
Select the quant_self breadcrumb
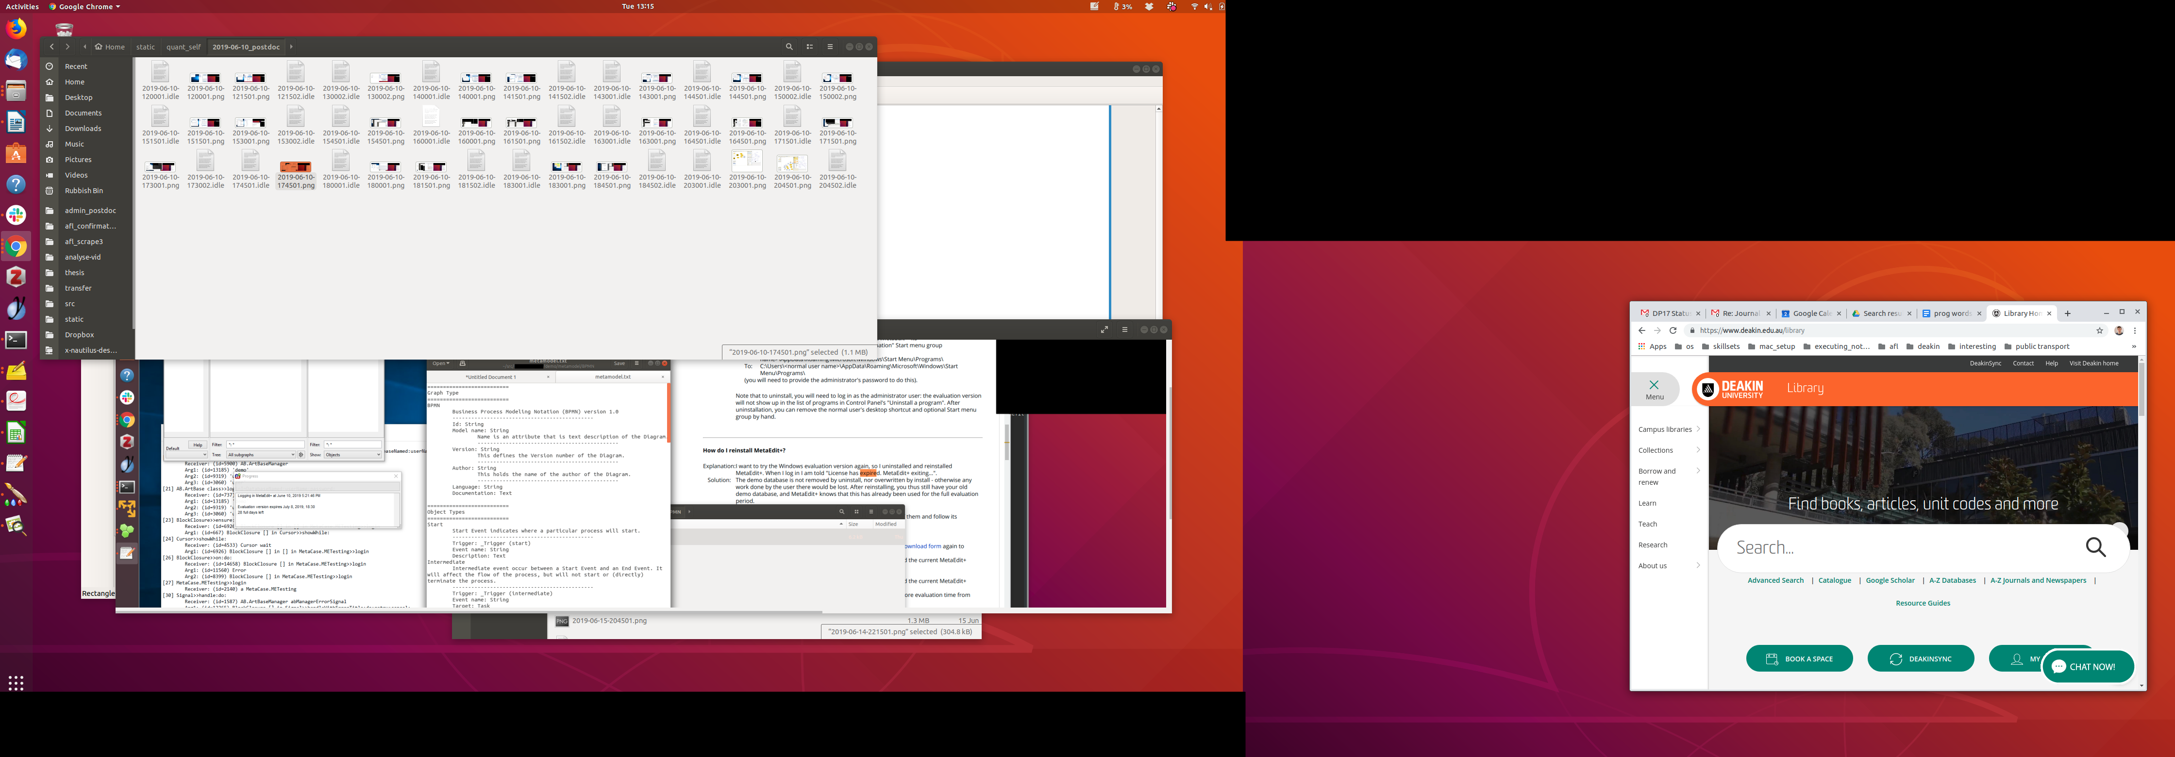coord(183,47)
